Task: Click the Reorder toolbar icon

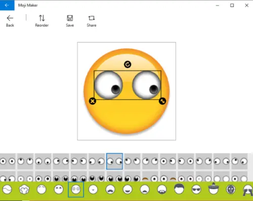Action: point(42,21)
